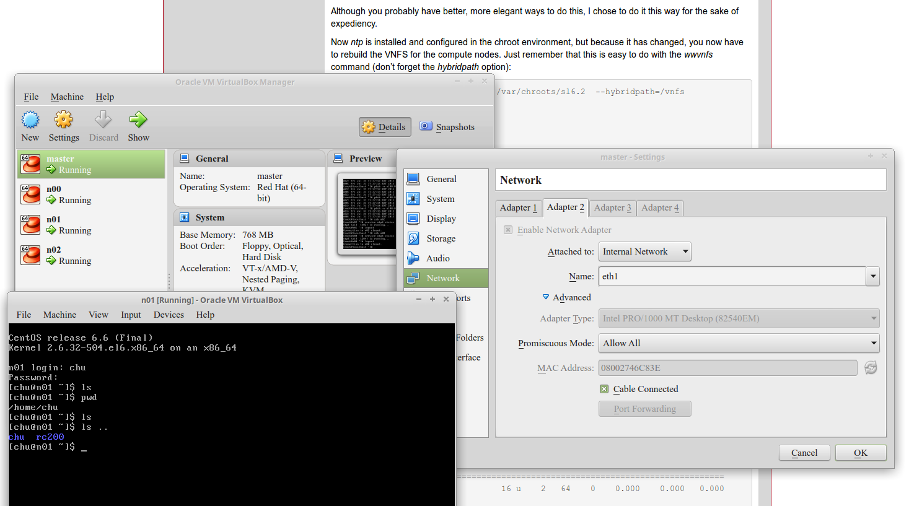The image size is (909, 506).
Task: Open the Devices menu in n01 window
Action: pyautogui.click(x=169, y=315)
